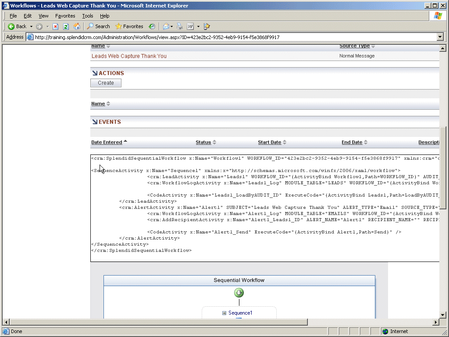Image resolution: width=449 pixels, height=337 pixels.
Task: Open the Back button history dropdown
Action: tap(31, 26)
